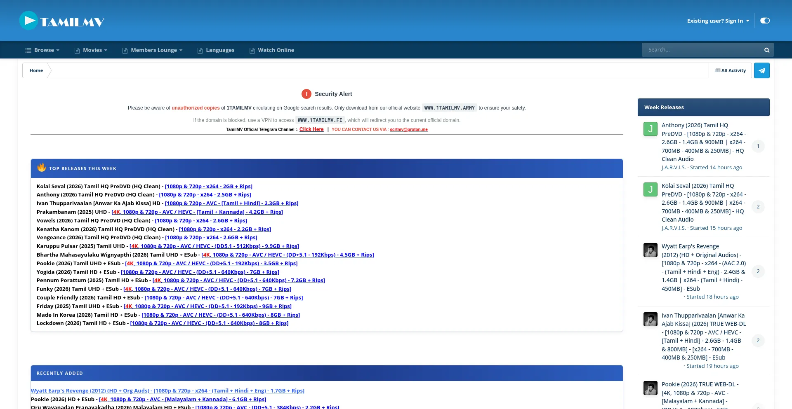This screenshot has height=409, width=792.
Task: Click inside the Search field
Action: [701, 50]
